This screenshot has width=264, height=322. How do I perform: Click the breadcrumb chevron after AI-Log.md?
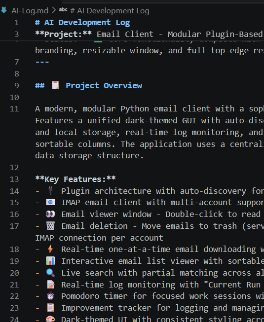(54, 10)
